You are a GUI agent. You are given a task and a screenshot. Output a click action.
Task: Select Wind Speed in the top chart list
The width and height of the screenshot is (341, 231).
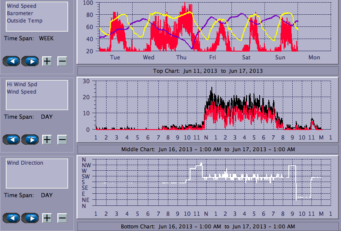(21, 6)
